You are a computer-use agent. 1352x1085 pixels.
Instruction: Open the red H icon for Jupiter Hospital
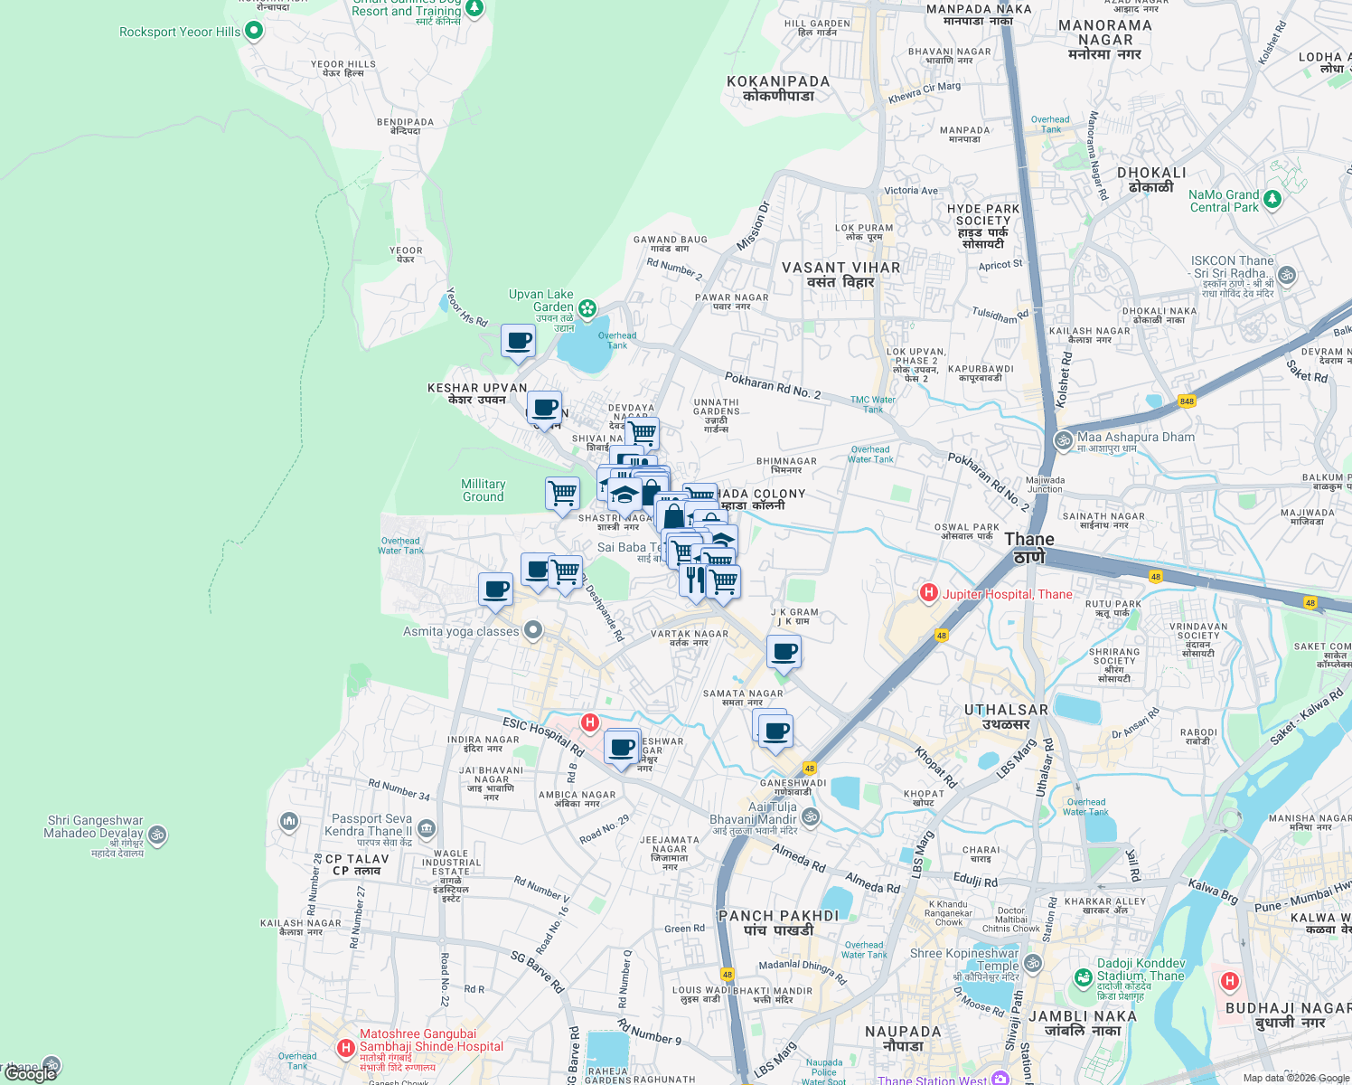point(929,593)
